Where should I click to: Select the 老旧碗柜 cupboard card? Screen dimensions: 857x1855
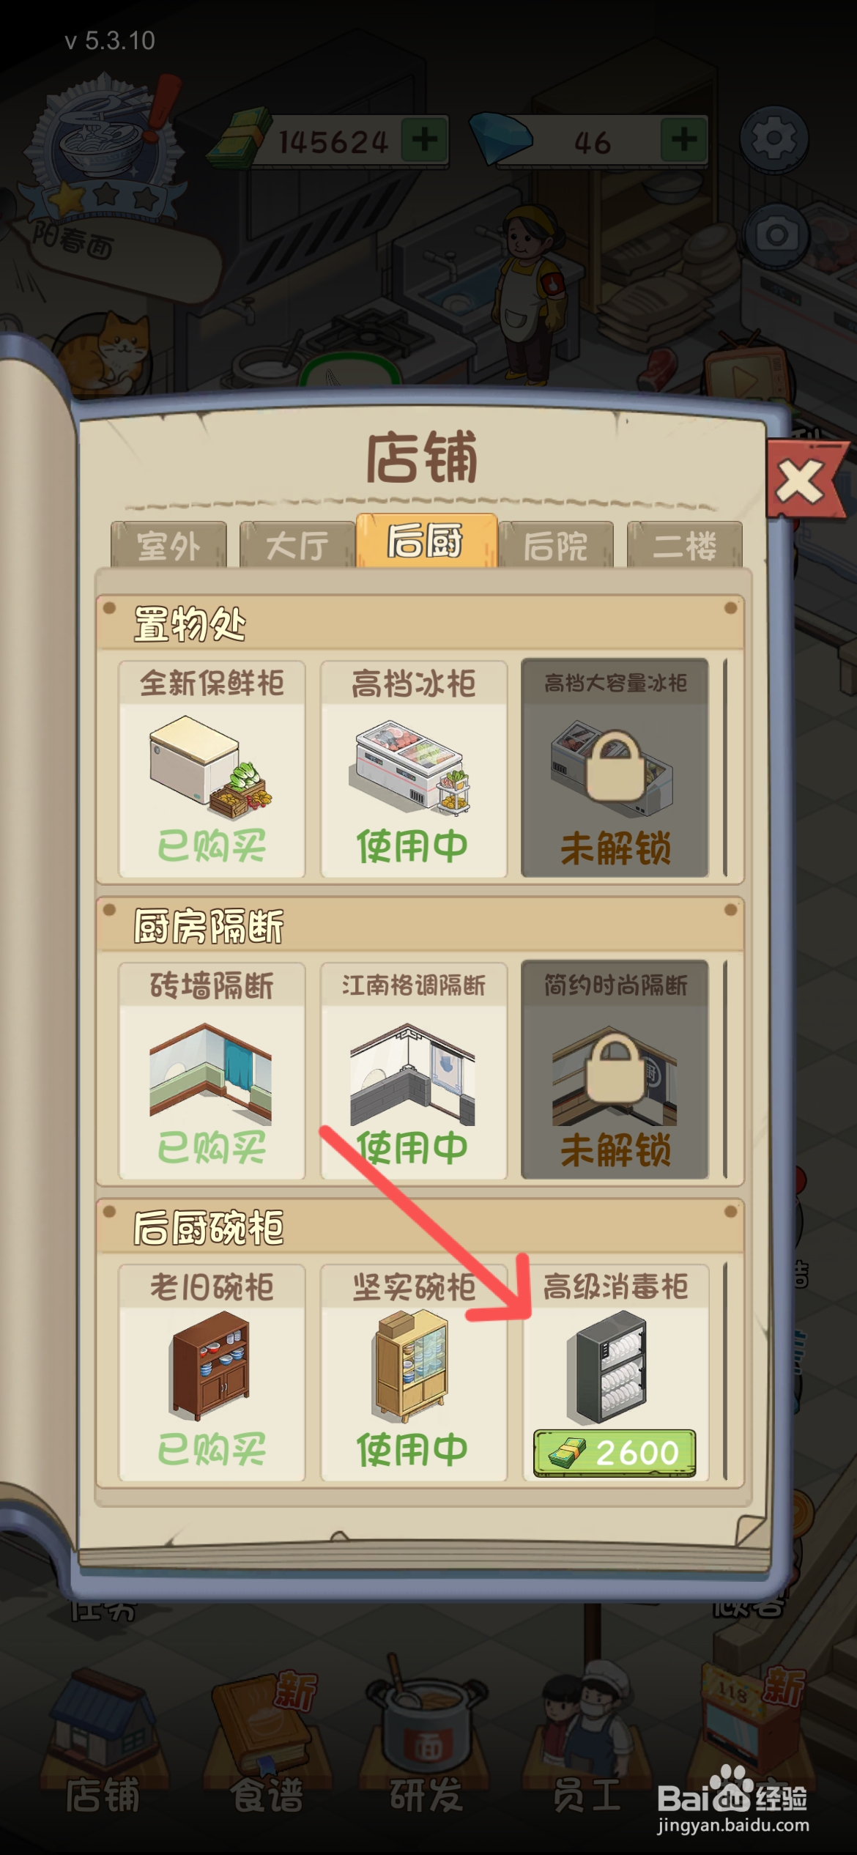coord(212,1372)
